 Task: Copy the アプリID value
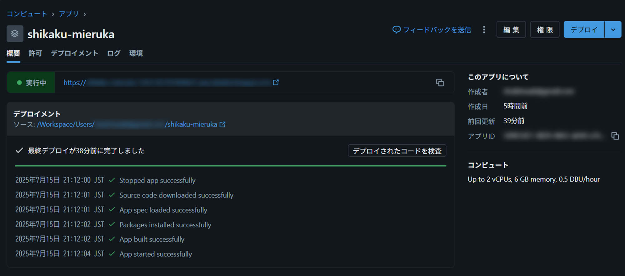615,136
